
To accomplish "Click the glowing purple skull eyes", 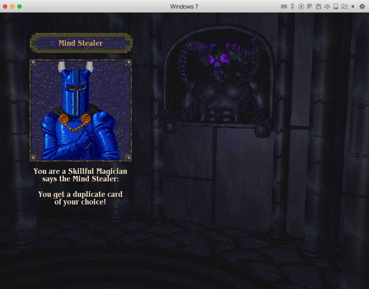I will [220, 59].
